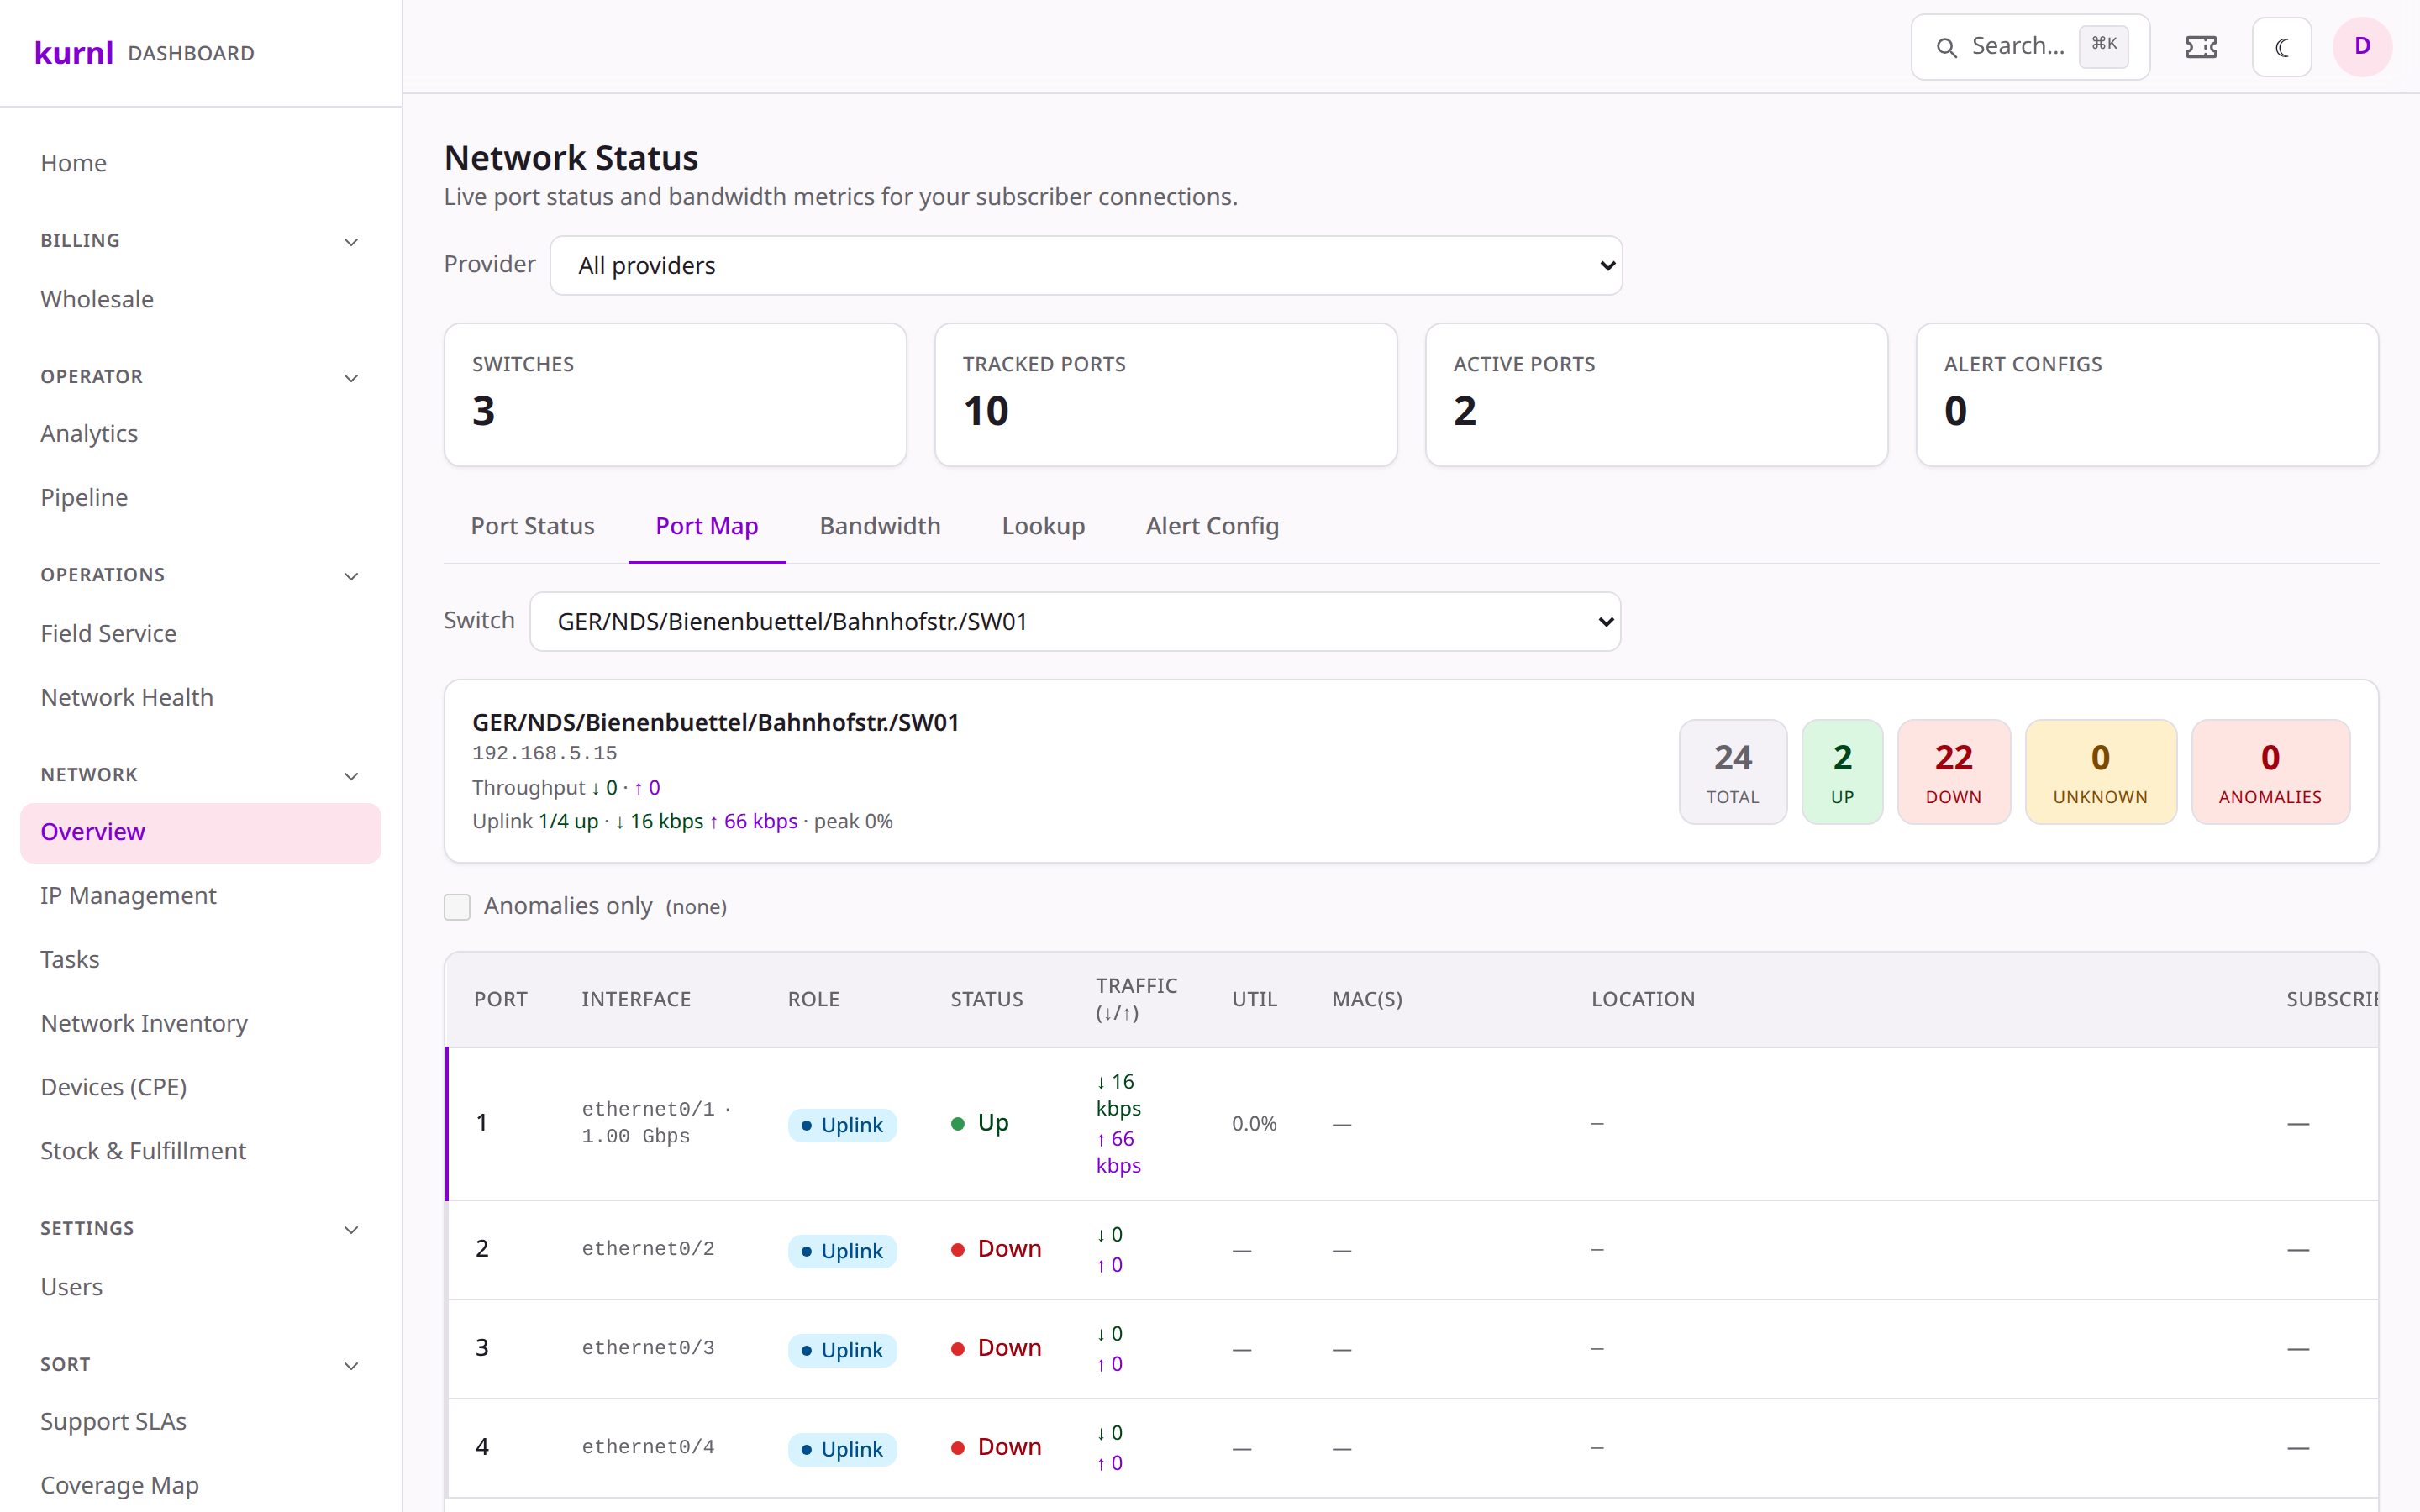The image size is (2420, 1512).
Task: Collapse the Settings section chevron
Action: [351, 1229]
